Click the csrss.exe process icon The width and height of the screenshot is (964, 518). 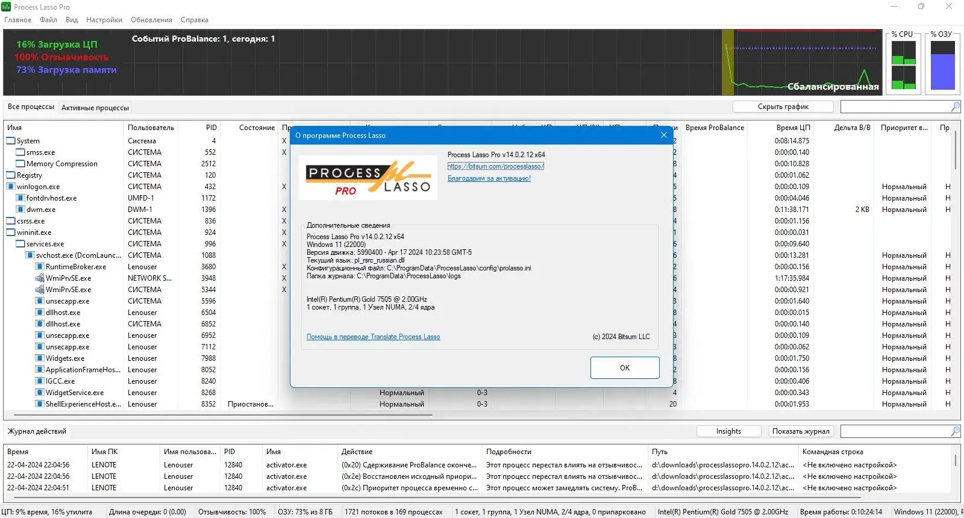click(x=11, y=221)
